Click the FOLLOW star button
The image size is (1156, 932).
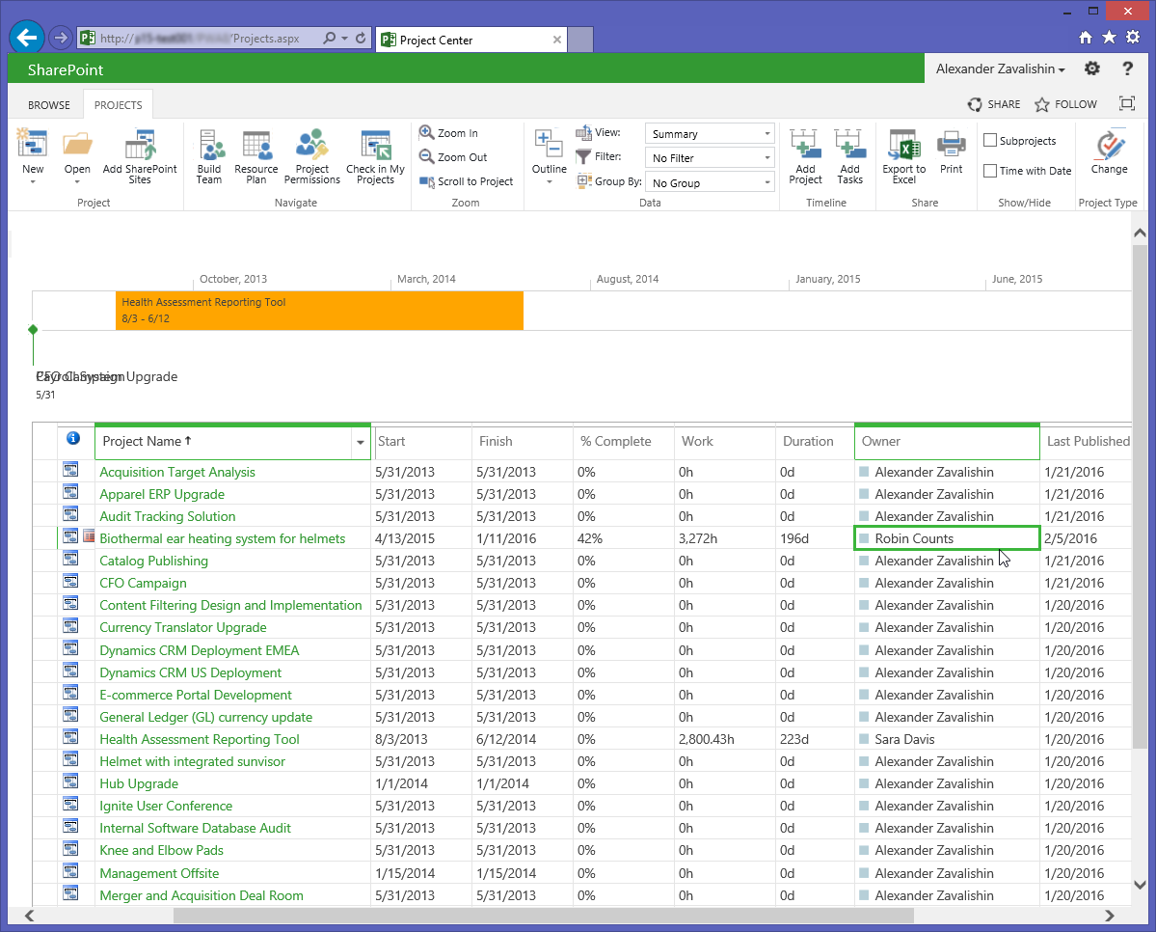click(1065, 104)
